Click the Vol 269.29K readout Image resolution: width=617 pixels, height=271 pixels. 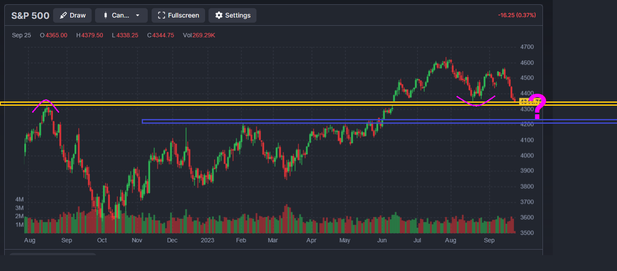[x=199, y=35]
